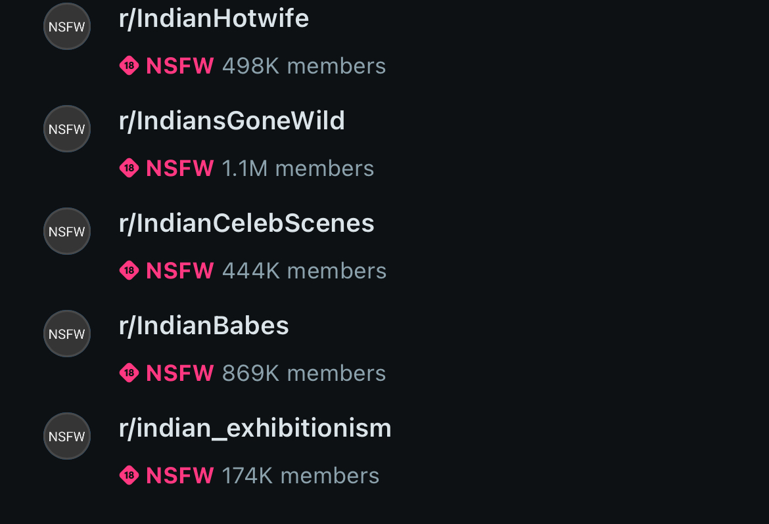Click the 18+ badge under r/IndiansGoneWild
The width and height of the screenshot is (769, 524).
(129, 168)
